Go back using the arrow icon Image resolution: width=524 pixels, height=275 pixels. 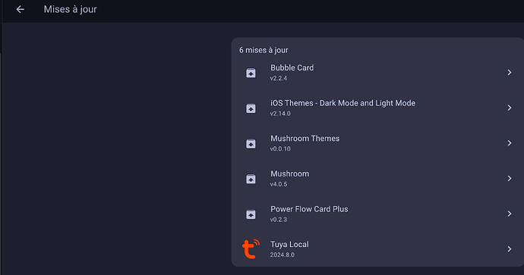[21, 9]
